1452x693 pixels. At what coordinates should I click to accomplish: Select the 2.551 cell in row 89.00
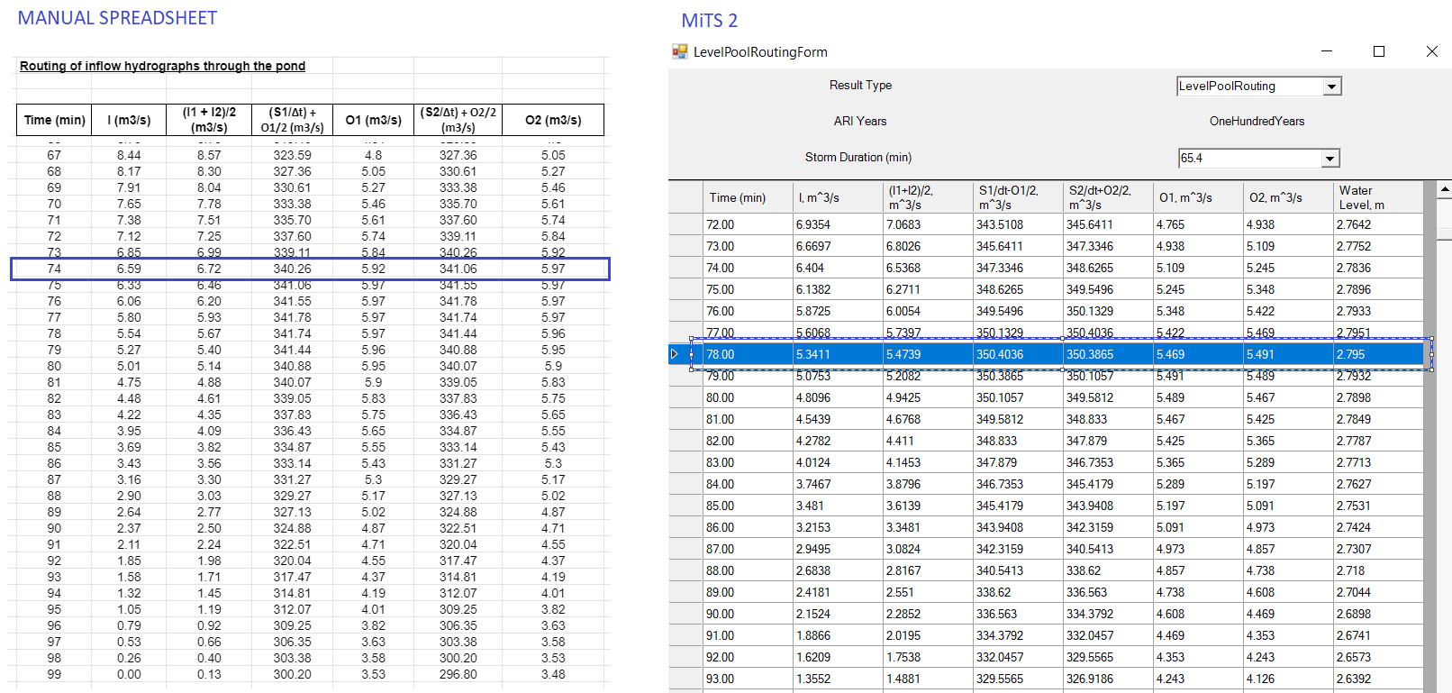pyautogui.click(x=928, y=592)
